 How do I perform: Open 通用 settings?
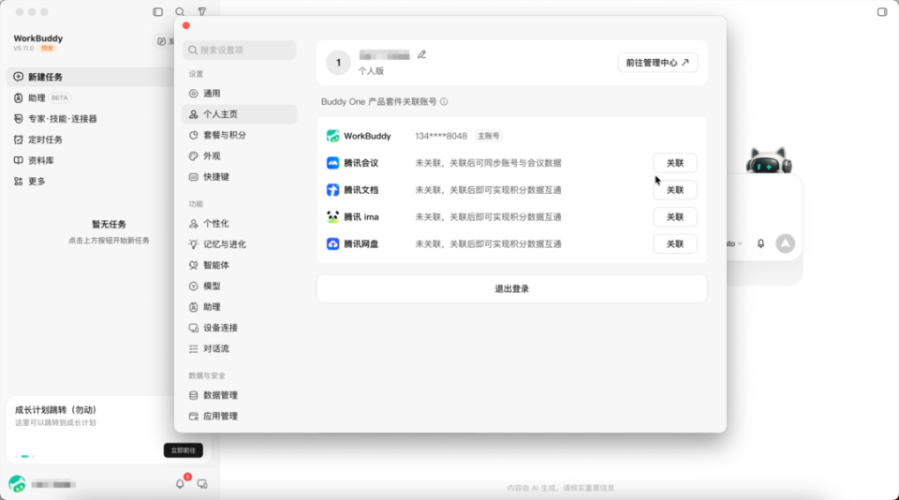click(239, 94)
